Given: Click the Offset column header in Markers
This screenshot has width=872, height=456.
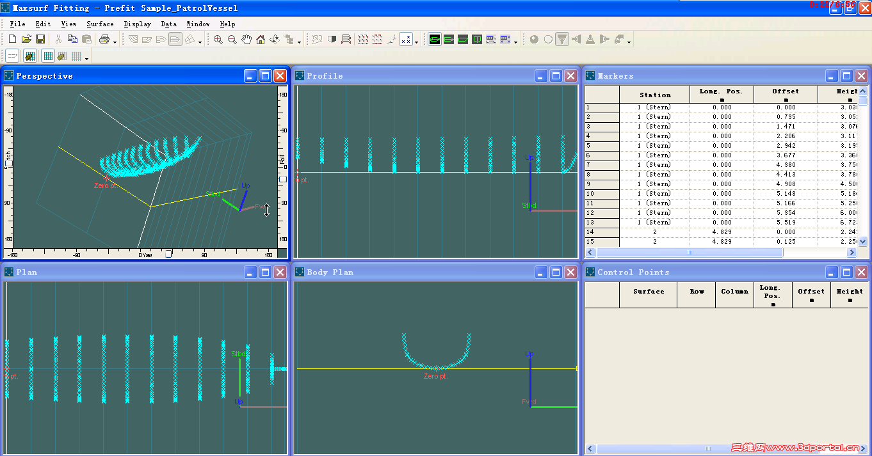Looking at the screenshot, I should [x=786, y=95].
